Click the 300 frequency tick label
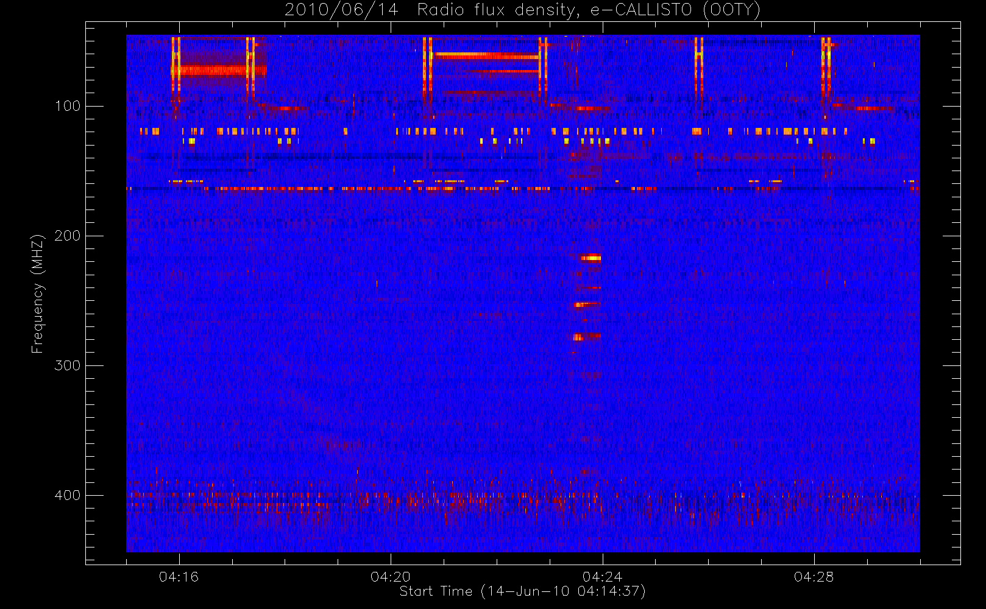 [68, 365]
